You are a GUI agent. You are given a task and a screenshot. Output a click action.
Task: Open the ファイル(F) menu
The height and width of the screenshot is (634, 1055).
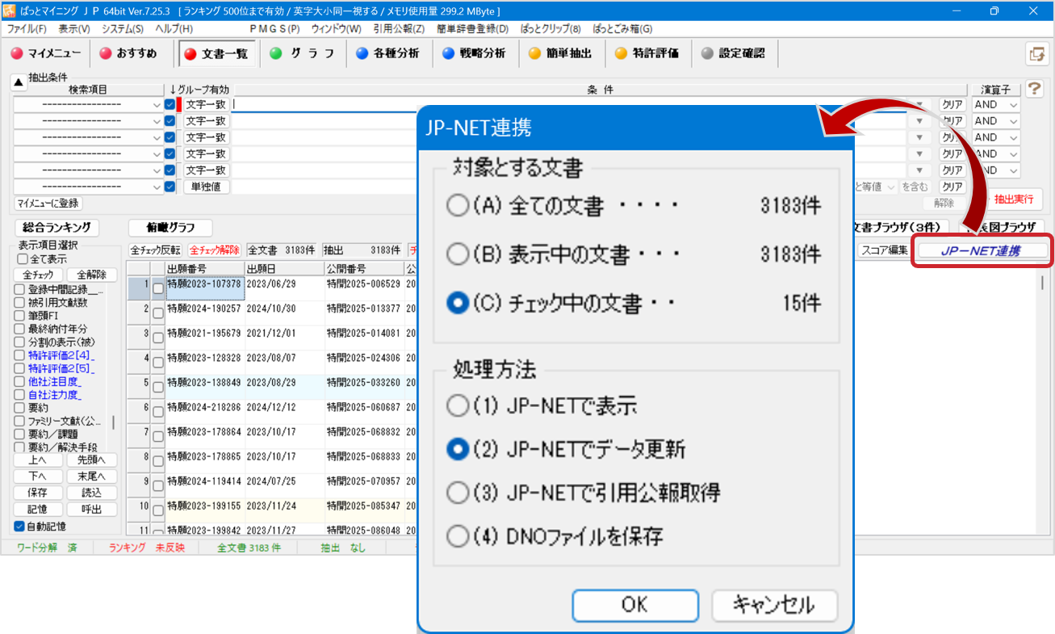27,28
